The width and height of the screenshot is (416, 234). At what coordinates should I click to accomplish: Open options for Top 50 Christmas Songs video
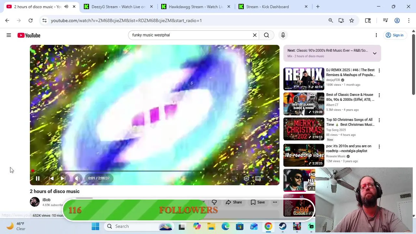pyautogui.click(x=379, y=120)
